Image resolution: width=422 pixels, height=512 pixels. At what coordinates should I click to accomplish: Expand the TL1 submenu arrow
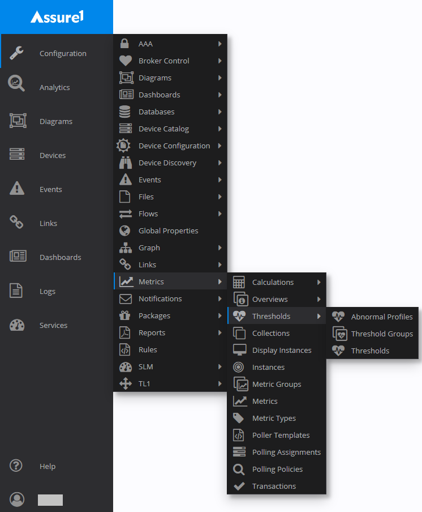tap(220, 383)
